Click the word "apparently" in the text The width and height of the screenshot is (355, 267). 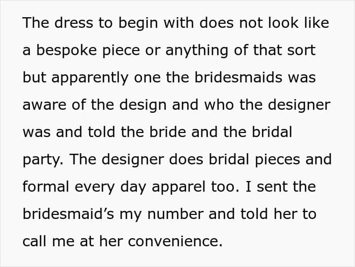[90, 78]
